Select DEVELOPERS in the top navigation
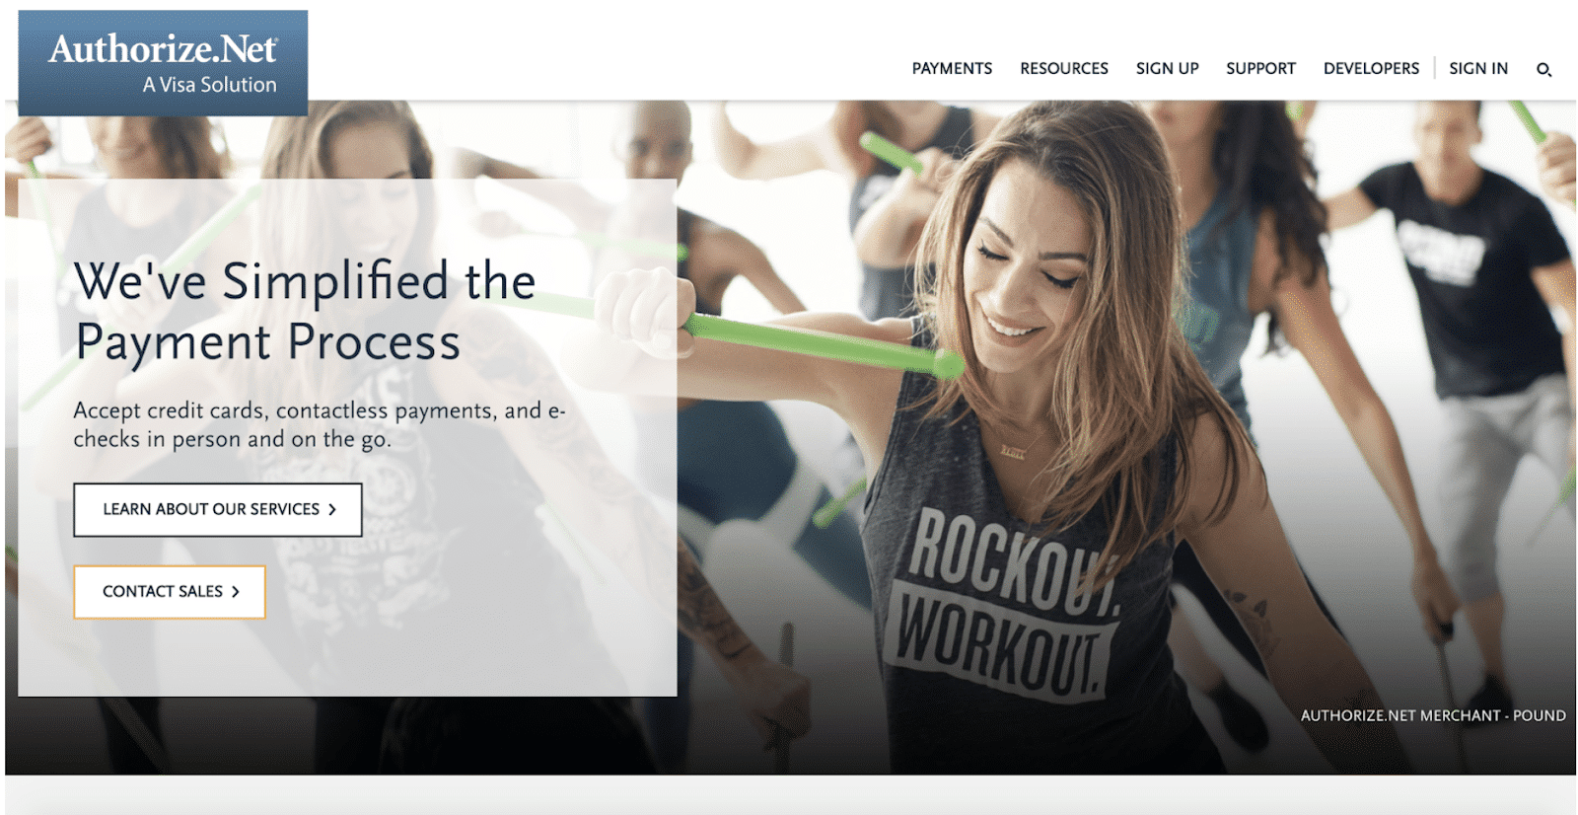Image resolution: width=1578 pixels, height=815 pixels. tap(1371, 68)
